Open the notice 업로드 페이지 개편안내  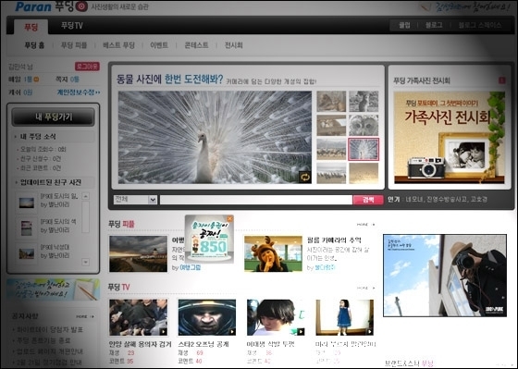[50, 351]
